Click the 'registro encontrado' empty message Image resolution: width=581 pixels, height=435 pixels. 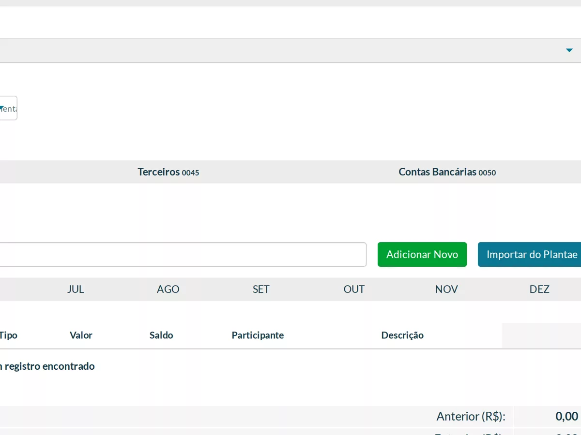point(47,366)
